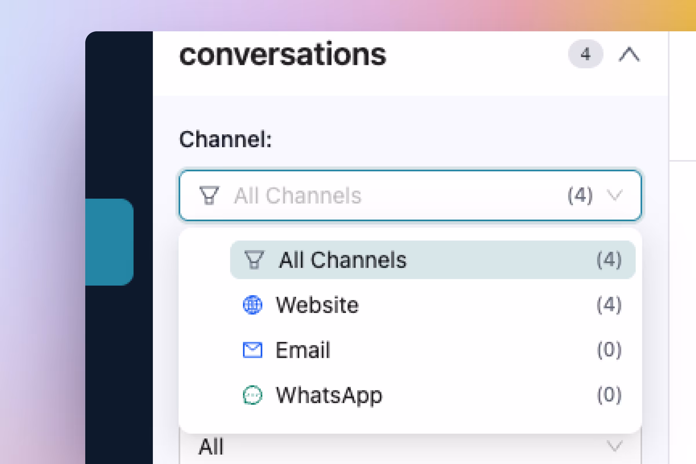Click the conversations count badge 4
Image resolution: width=696 pixels, height=464 pixels.
(x=585, y=54)
